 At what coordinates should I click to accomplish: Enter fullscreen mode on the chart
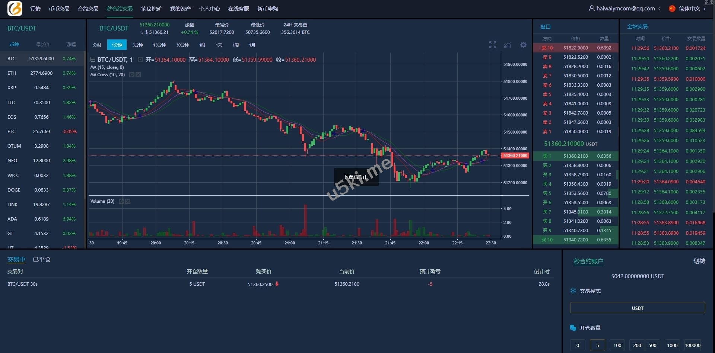pyautogui.click(x=492, y=44)
